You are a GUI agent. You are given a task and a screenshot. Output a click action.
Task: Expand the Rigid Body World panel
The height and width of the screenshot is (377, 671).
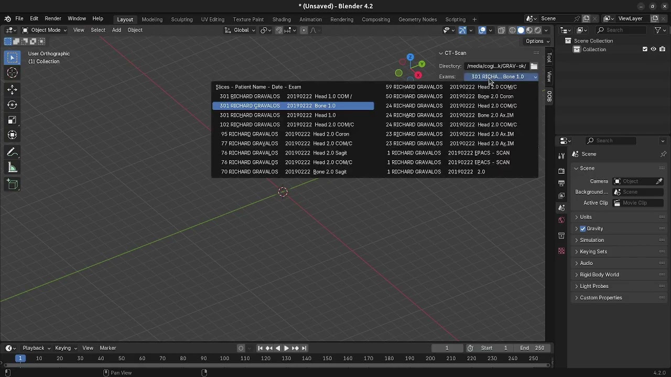click(599, 275)
